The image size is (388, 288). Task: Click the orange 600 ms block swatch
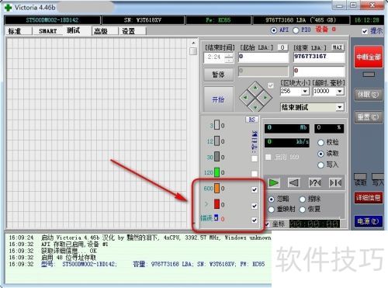(x=217, y=189)
